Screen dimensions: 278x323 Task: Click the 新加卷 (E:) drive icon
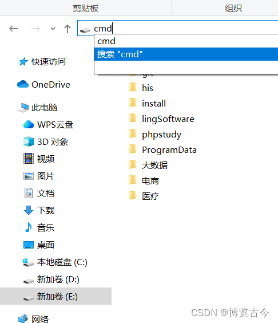29,298
